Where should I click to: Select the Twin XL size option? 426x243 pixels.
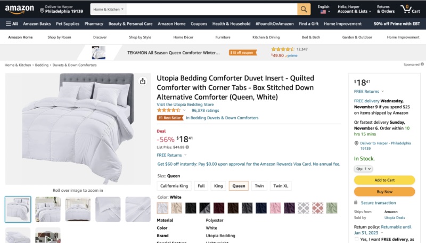(281, 186)
